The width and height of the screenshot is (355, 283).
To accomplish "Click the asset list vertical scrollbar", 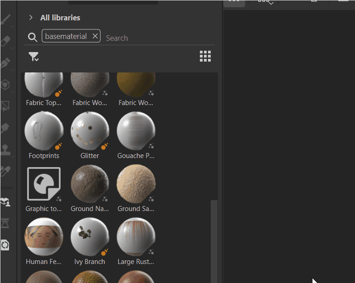I will click(214, 241).
